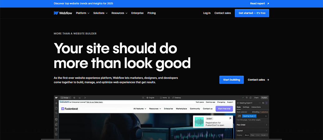This screenshot has width=323, height=140.
Task: Click the Webflow logo in the navbar
Action: click(x=61, y=13)
